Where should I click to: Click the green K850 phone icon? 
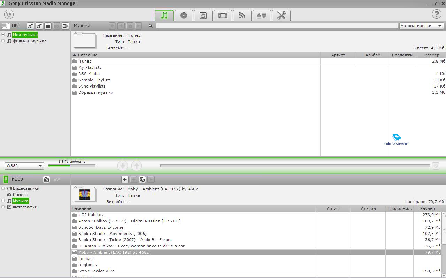(x=6, y=179)
